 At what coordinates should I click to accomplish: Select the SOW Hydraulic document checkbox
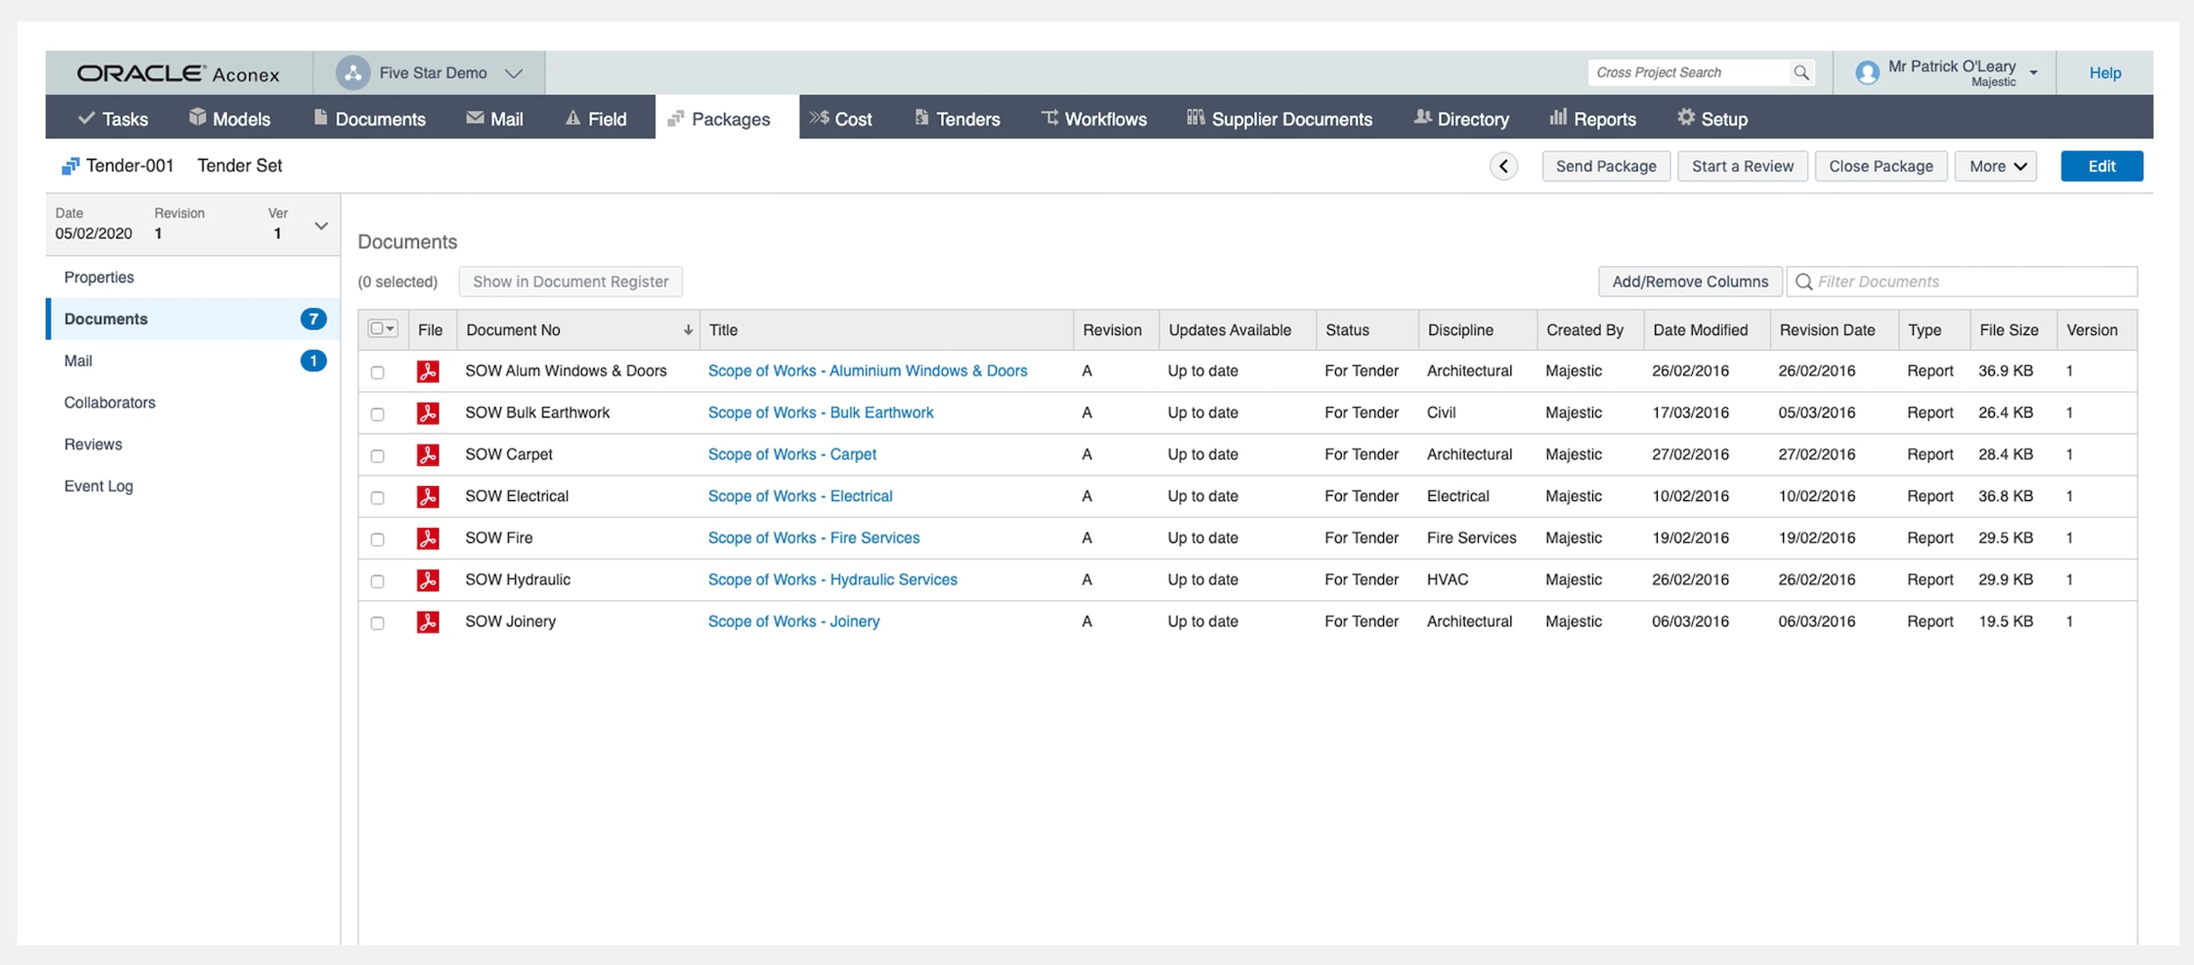(377, 581)
